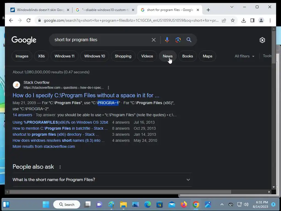Open Firefox from the taskbar
The height and width of the screenshot is (211, 281).
184,204
